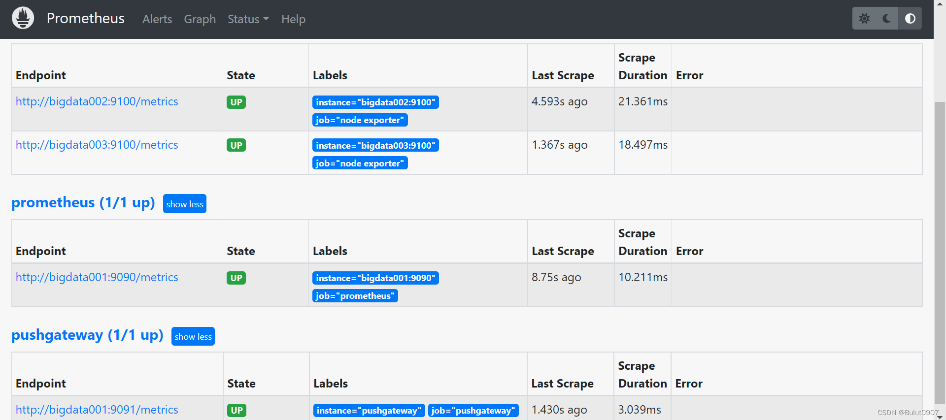The image size is (946, 420).
Task: Open the Alerts page
Action: 157,19
